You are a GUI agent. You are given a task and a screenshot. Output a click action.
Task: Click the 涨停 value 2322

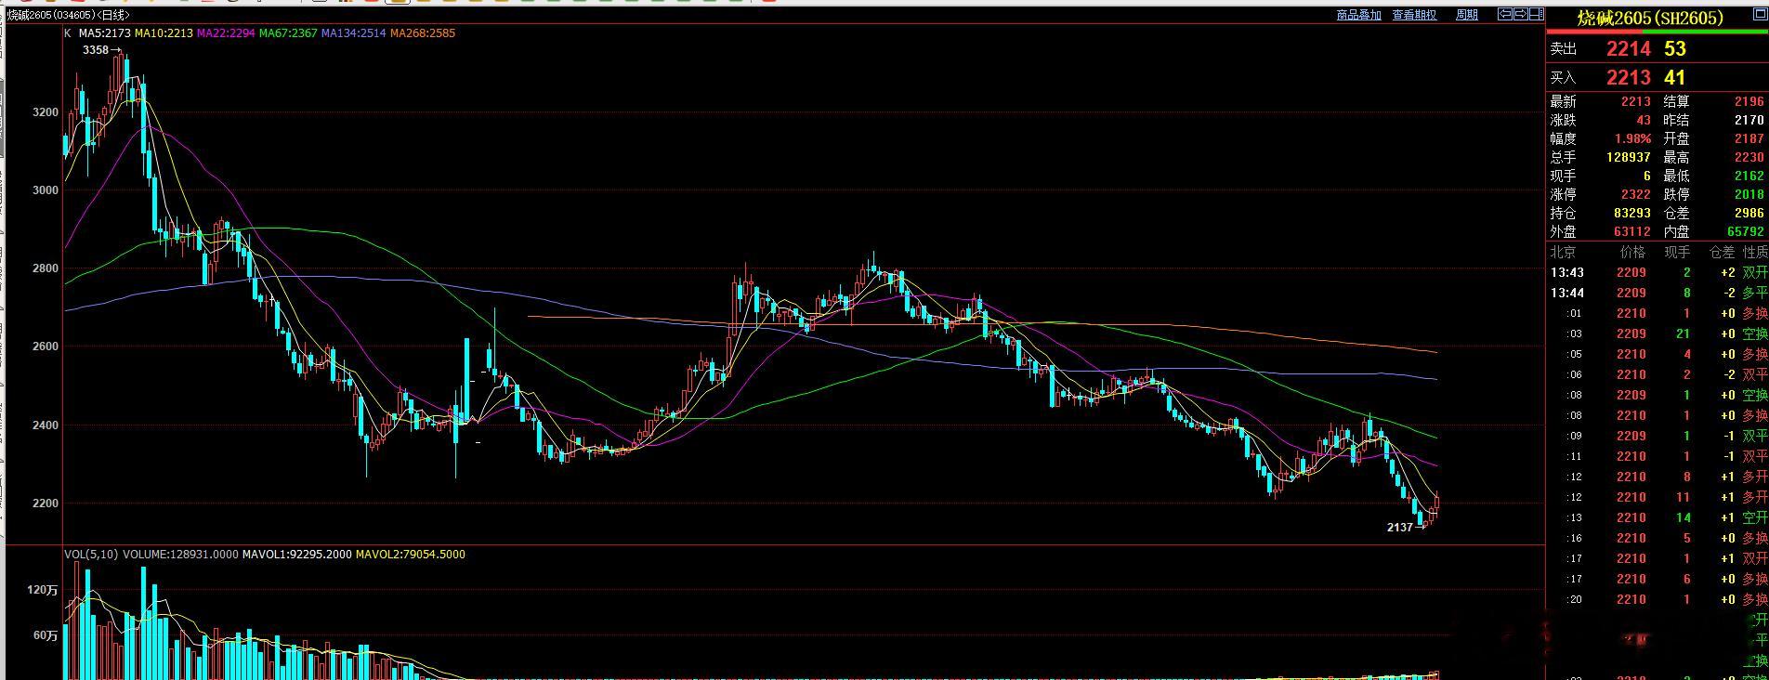coord(1636,194)
